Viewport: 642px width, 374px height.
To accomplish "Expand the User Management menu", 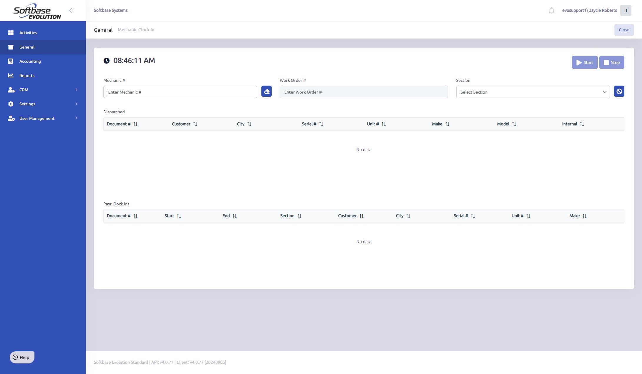I will click(43, 118).
